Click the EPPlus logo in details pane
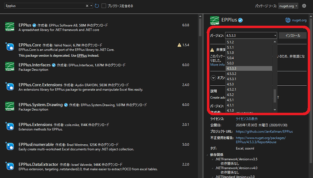313x178 pixels. pyautogui.click(x=215, y=20)
